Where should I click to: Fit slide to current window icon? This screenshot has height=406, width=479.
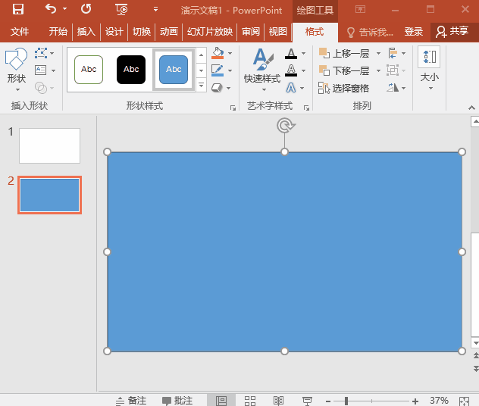(464, 400)
